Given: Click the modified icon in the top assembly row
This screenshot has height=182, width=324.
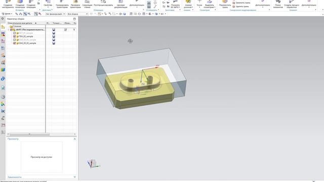Looking at the screenshot, I should [x=65, y=30].
